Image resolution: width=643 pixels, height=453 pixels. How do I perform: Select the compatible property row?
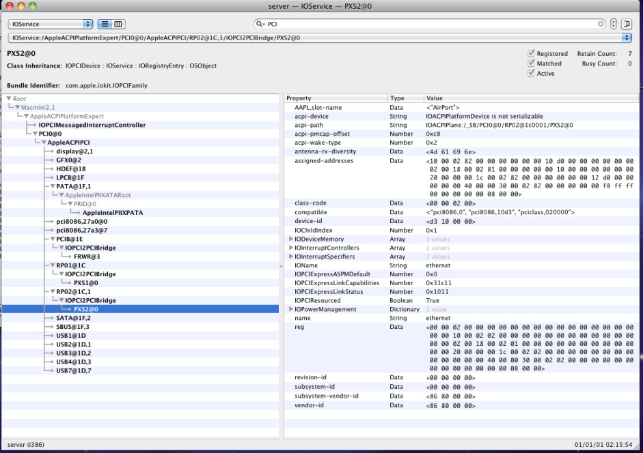click(x=461, y=212)
